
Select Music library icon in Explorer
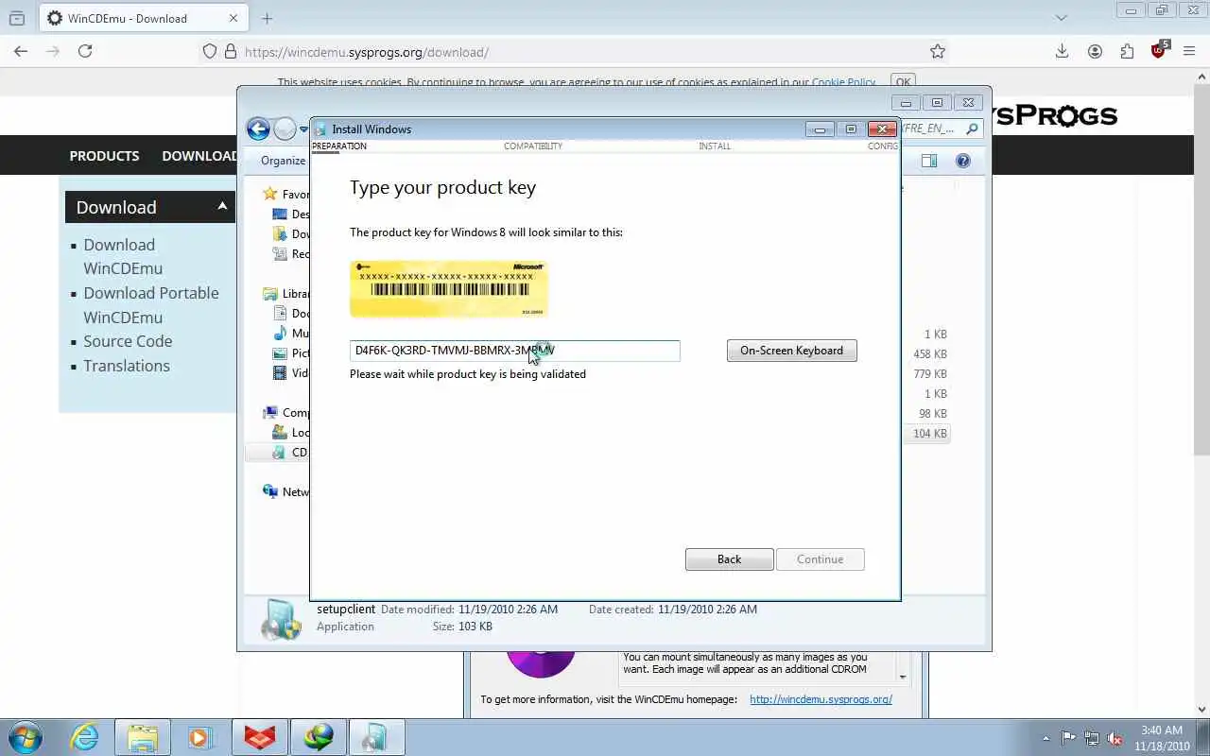click(280, 334)
